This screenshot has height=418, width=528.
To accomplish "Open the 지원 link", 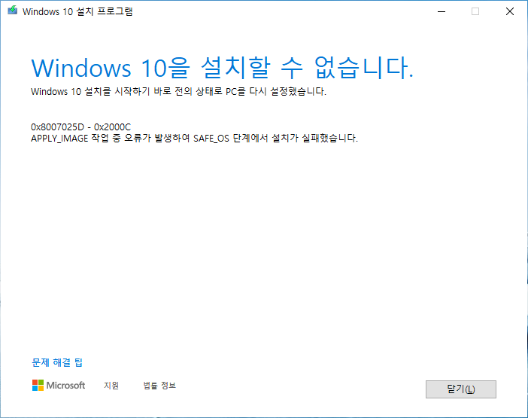I will pyautogui.click(x=111, y=386).
